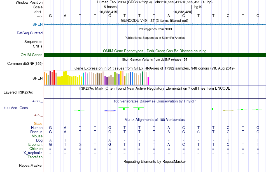This screenshot has width=266, height=172.
Task: Open the 100 Vert. Cons track label
Action: tap(16, 108)
